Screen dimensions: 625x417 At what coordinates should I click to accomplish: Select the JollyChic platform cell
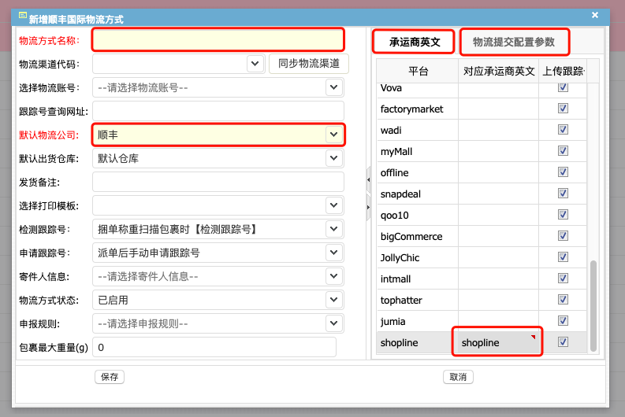coord(418,258)
